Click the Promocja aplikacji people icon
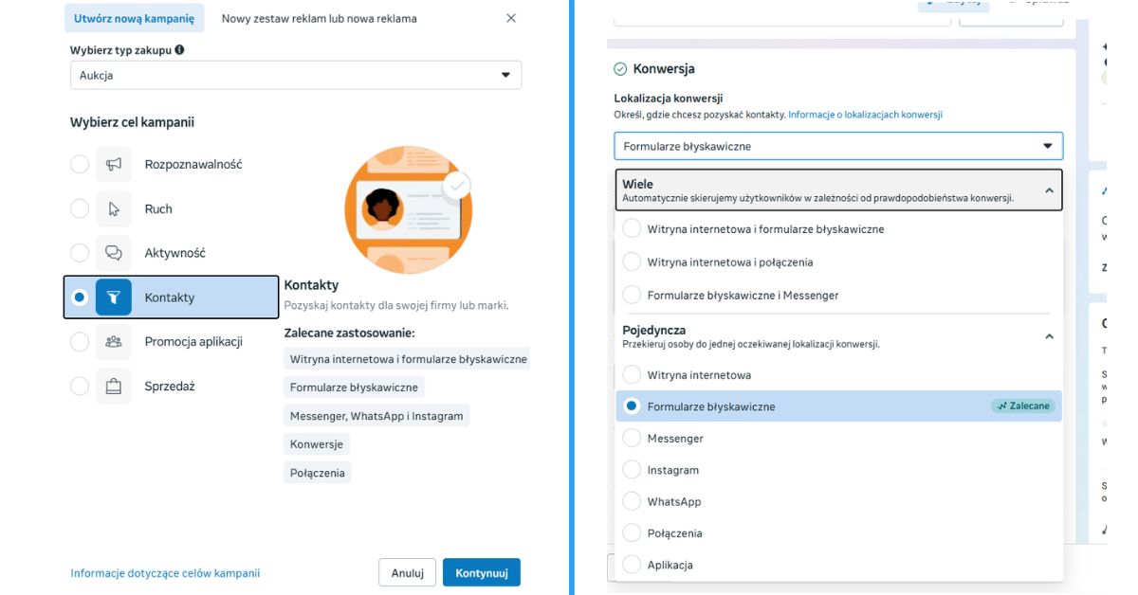This screenshot has height=595, width=1138. click(114, 341)
